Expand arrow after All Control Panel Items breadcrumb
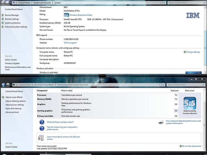The height and width of the screenshot is (155, 207). pos(56,85)
